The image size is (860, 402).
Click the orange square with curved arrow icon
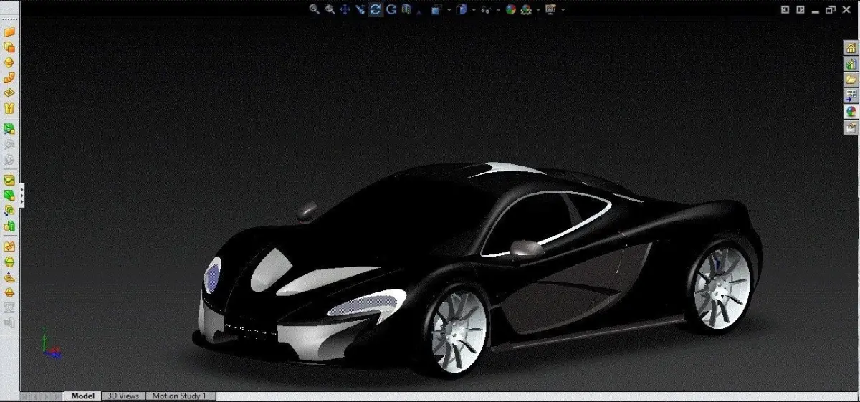click(9, 247)
